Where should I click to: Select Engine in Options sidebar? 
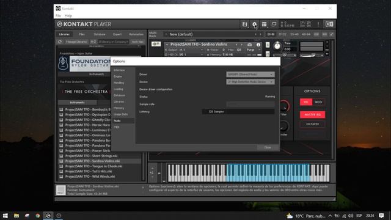coord(118,76)
